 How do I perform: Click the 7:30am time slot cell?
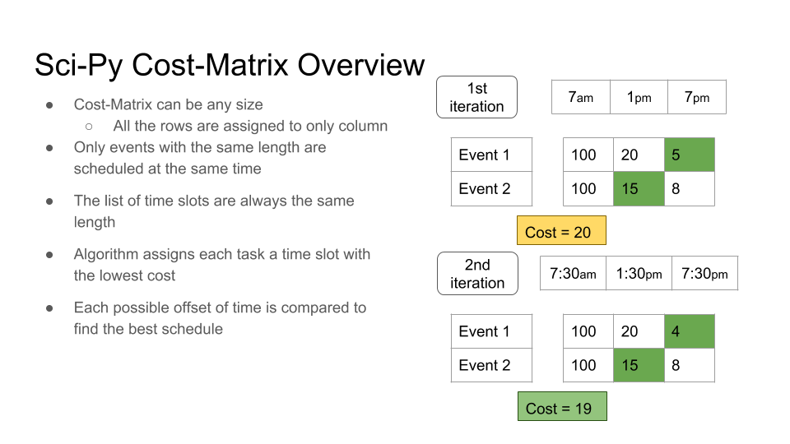pos(573,273)
